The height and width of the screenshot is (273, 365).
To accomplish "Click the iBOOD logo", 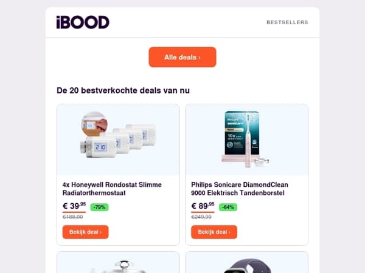I will click(x=83, y=22).
